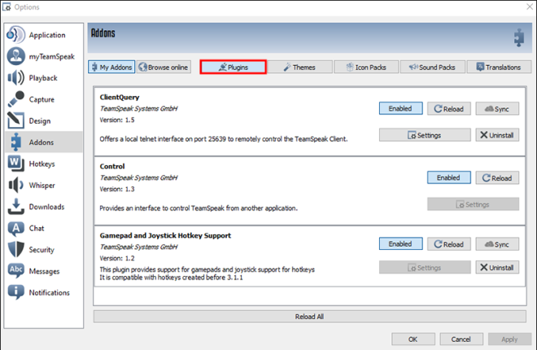Click the Cancel button
The height and width of the screenshot is (350, 537).
(x=461, y=339)
